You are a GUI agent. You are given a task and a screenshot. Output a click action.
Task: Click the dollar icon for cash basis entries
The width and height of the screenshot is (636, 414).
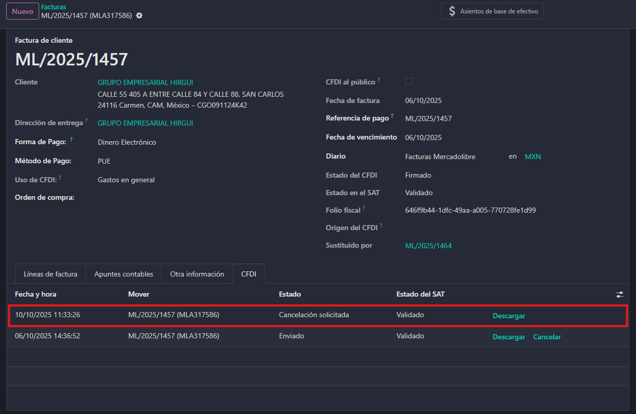[x=452, y=11]
